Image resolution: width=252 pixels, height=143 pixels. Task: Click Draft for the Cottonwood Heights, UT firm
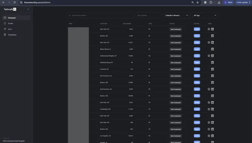197,56
